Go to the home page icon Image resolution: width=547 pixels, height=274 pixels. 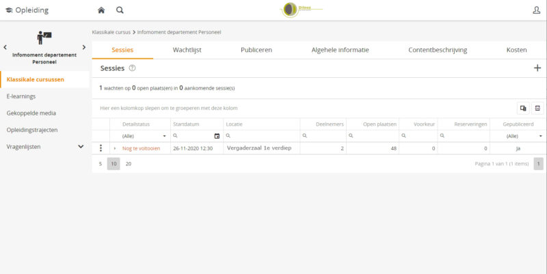[x=101, y=10]
